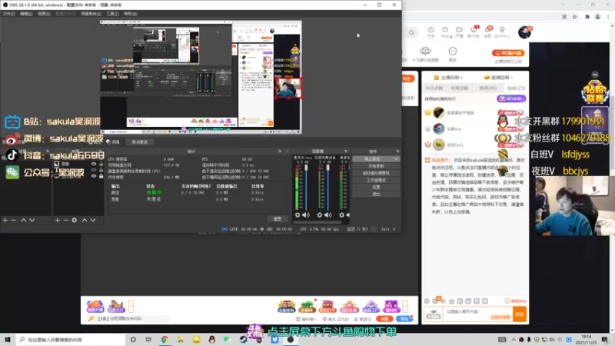Expand the gift bar right arrow
Screen dimensions: 615x346
(x=405, y=306)
